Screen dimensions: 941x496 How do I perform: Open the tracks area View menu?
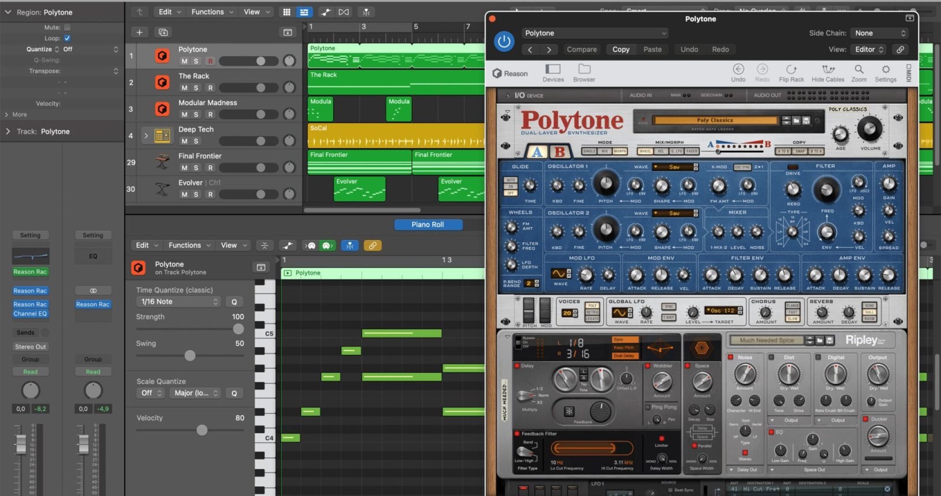coord(256,12)
